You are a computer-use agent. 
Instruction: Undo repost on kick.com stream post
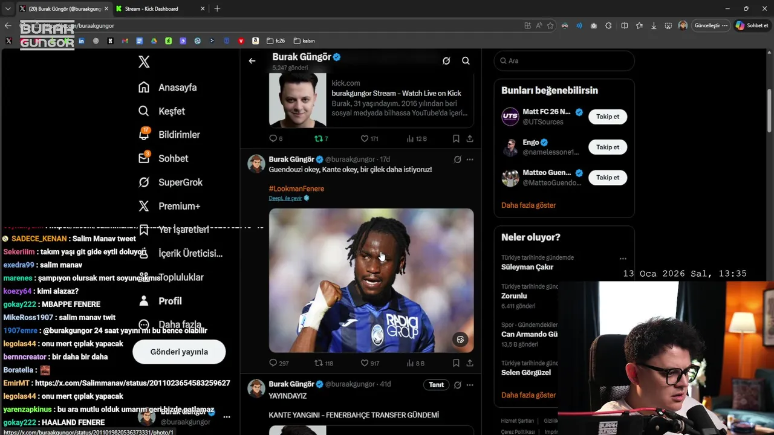[321, 138]
